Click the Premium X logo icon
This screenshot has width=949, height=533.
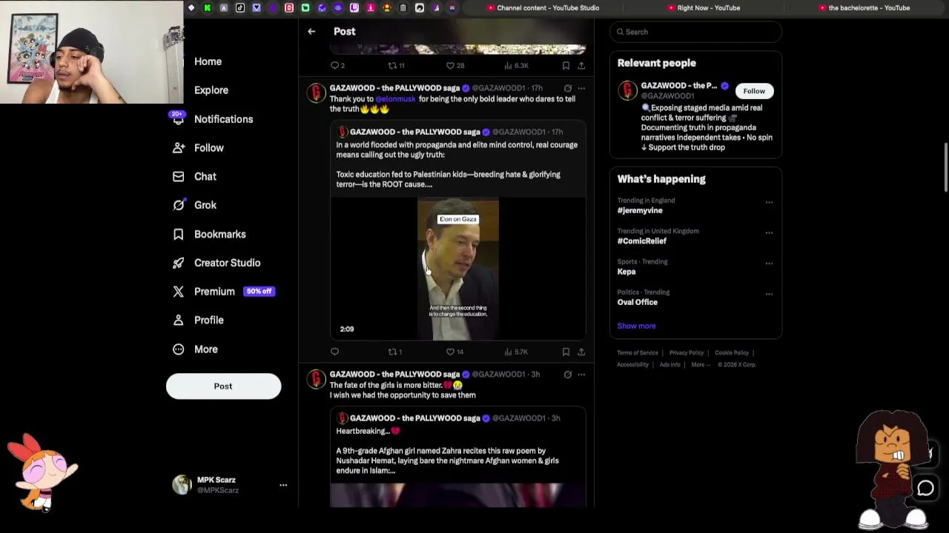coord(178,292)
